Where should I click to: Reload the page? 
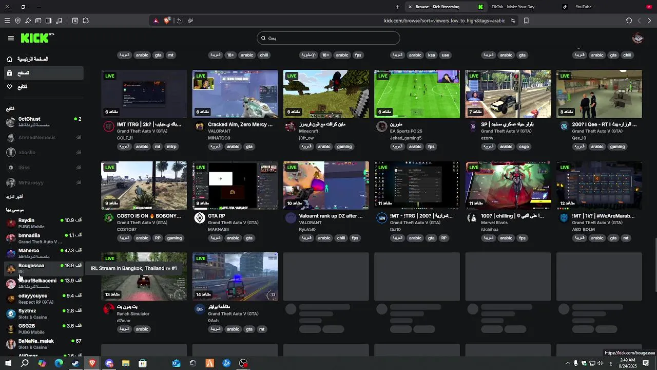click(629, 21)
